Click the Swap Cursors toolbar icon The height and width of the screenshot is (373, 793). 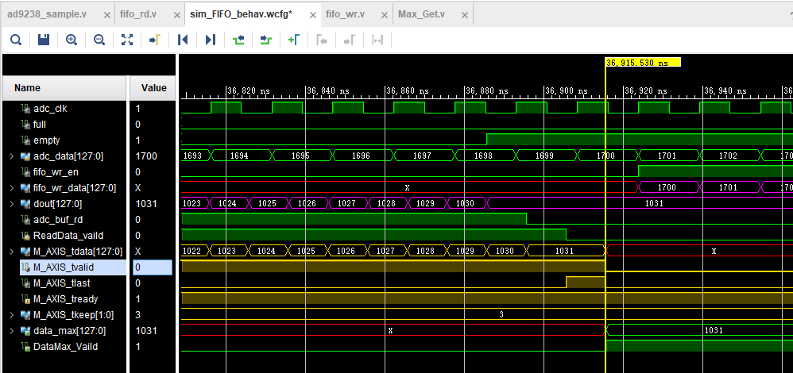tap(377, 40)
